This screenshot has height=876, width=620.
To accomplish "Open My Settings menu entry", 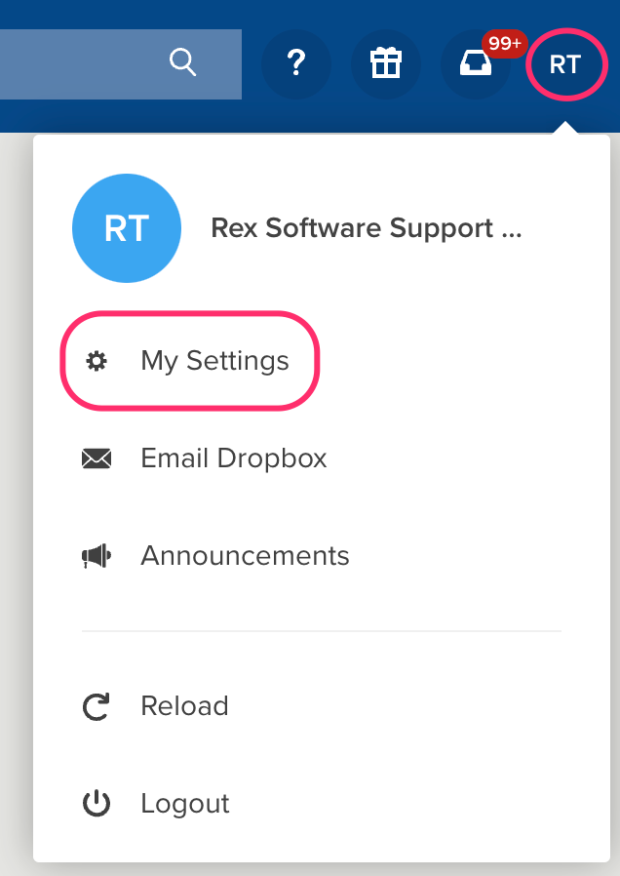I will 190,361.
